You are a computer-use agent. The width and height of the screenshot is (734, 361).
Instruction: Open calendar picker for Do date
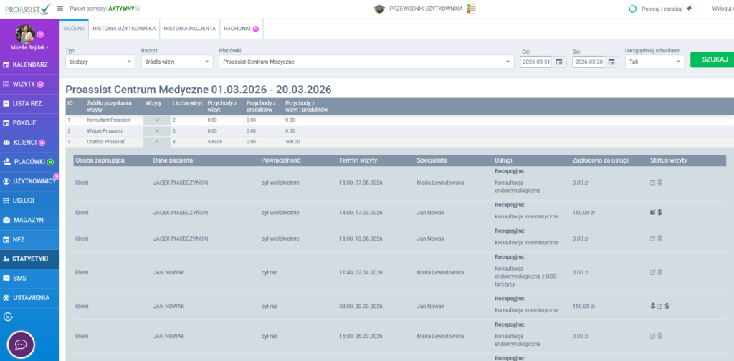611,62
